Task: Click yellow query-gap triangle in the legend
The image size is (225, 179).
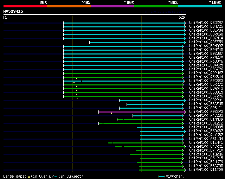Action: click(29, 177)
